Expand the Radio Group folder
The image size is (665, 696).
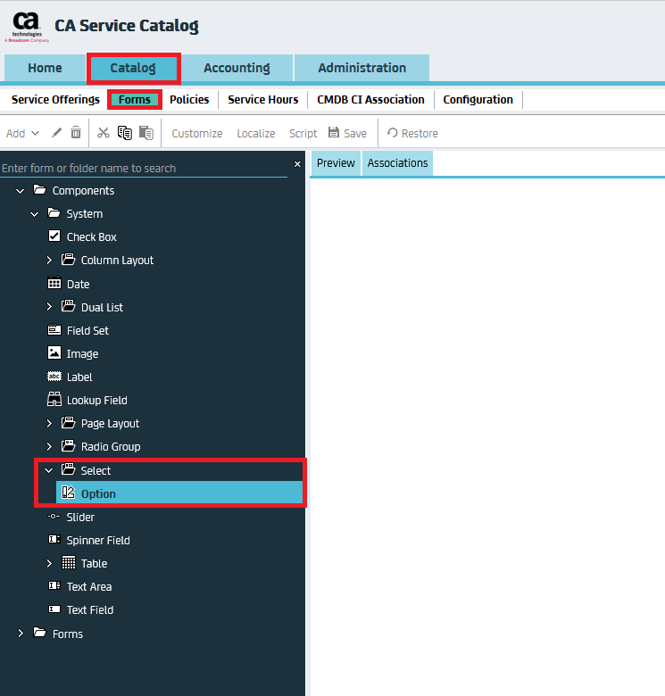click(x=49, y=447)
